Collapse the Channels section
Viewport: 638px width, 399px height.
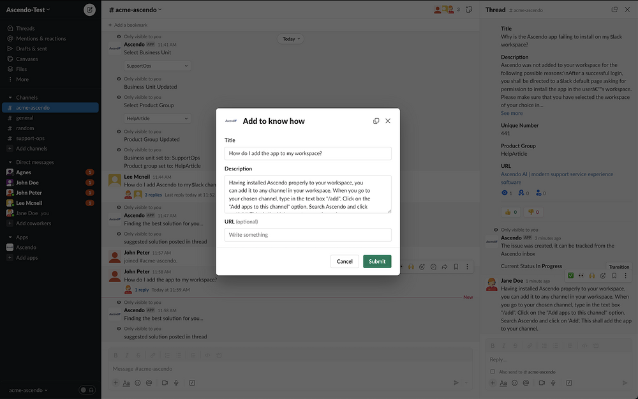coord(10,98)
